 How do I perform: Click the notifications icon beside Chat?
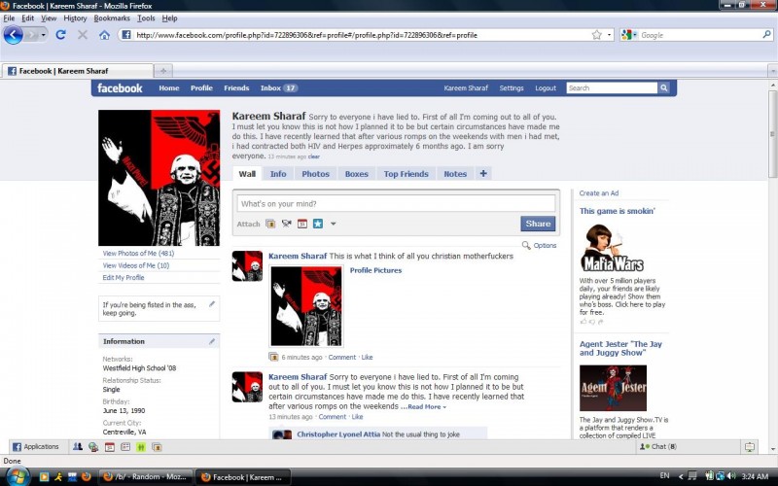[750, 447]
